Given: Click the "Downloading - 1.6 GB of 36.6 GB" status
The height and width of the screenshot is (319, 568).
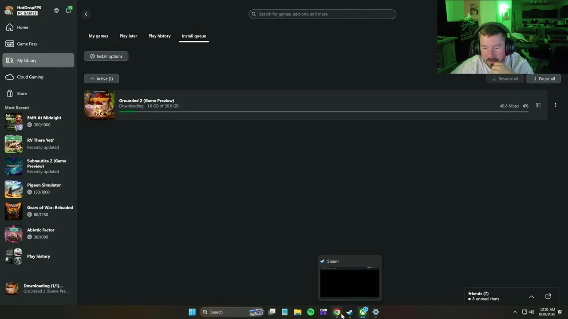Looking at the screenshot, I should click(149, 106).
